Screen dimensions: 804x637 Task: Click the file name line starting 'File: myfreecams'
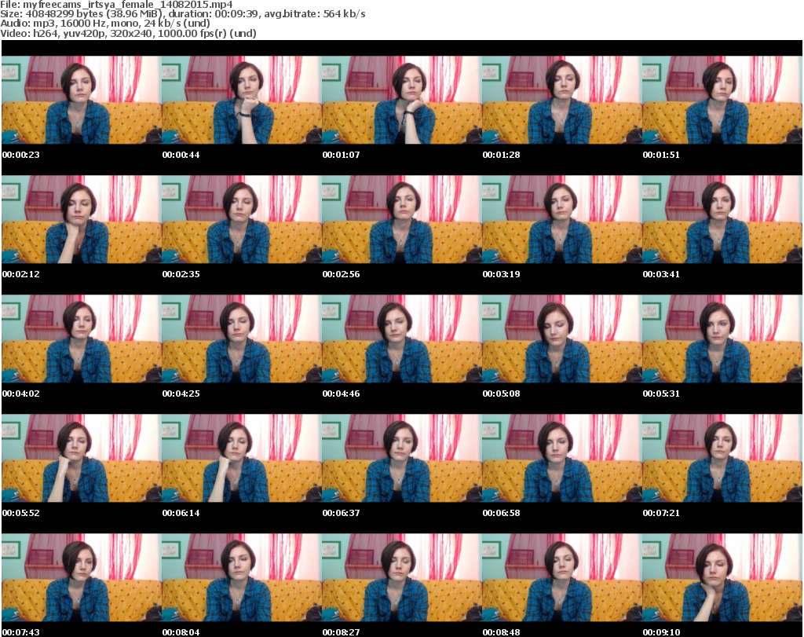pyautogui.click(x=116, y=5)
